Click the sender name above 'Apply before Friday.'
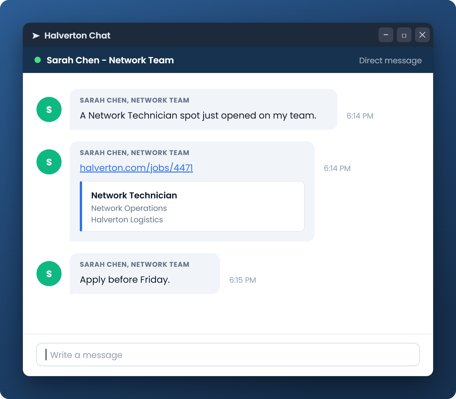The image size is (456, 399). coord(135,264)
